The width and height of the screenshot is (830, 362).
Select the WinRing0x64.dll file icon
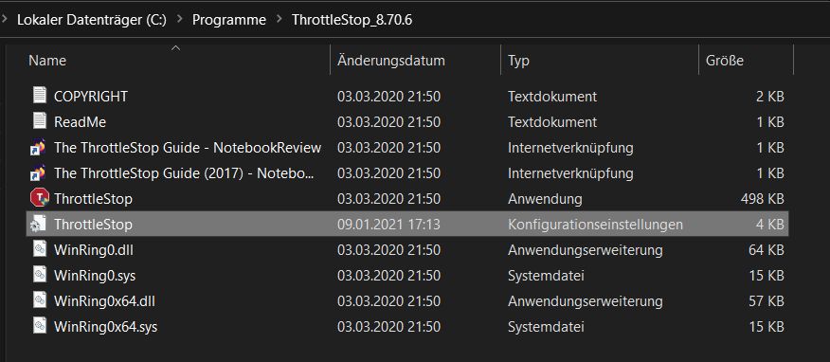tap(39, 301)
